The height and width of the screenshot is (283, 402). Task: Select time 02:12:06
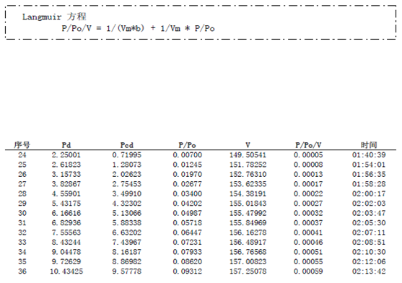(x=369, y=262)
